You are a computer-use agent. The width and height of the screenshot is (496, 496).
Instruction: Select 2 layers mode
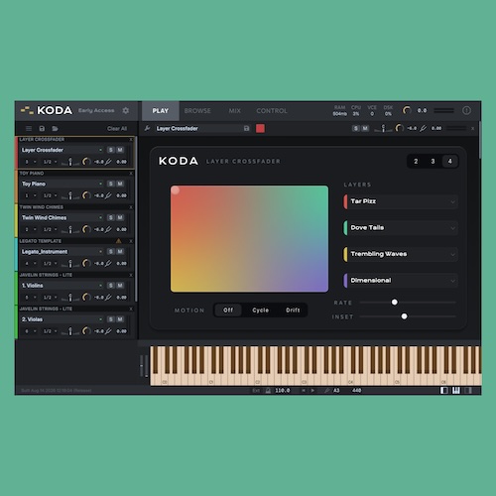[x=416, y=162]
